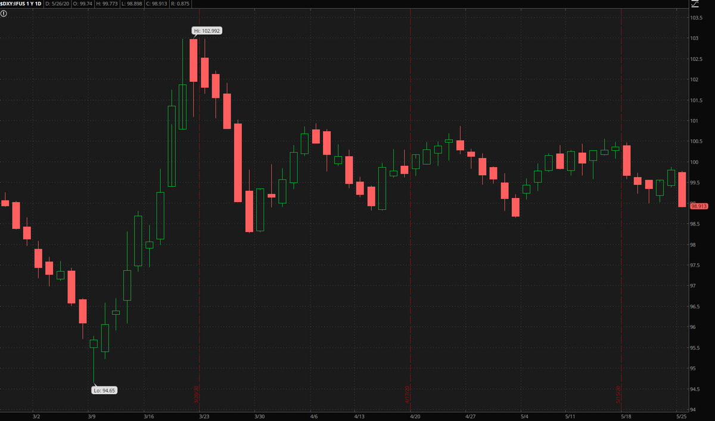Click the 4/17/20 expiration marker label
Screen dimensions: 715x421
coord(408,394)
